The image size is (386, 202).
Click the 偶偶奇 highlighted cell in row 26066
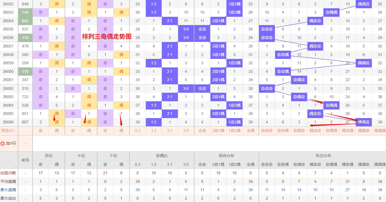tap(364, 122)
